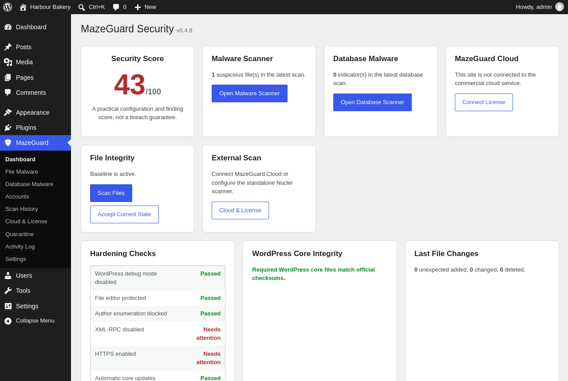Click the Media icon in the sidebar
Image resolution: width=568 pixels, height=381 pixels.
pos(8,62)
